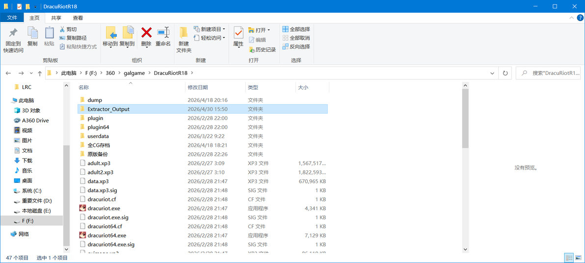Select the dump folder

(x=203, y=100)
